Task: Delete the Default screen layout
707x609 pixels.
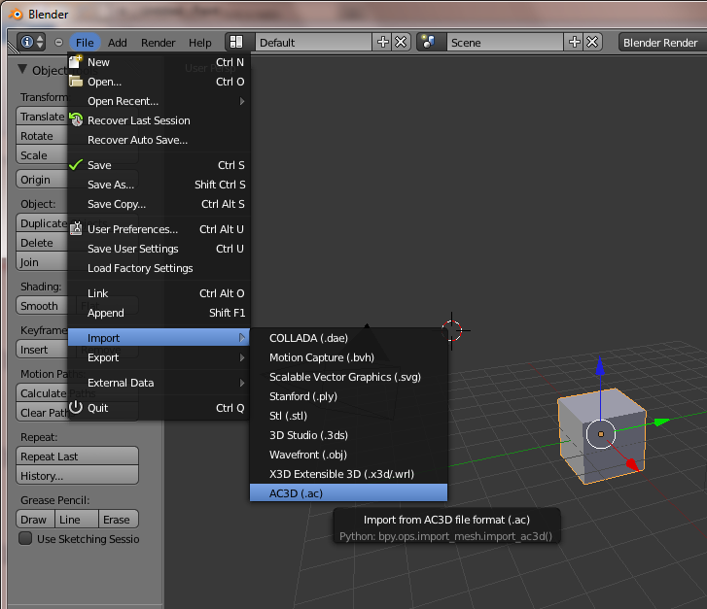Action: point(401,43)
